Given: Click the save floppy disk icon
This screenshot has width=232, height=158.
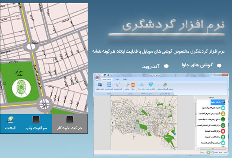Looking at the screenshot, I should tap(105, 75).
